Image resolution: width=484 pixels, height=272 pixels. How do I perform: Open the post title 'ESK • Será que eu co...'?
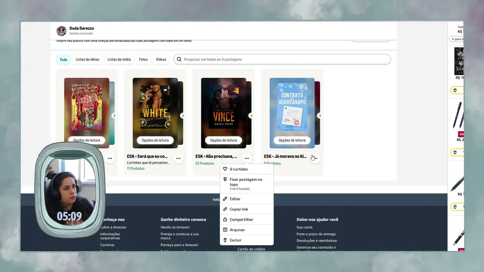pos(147,156)
